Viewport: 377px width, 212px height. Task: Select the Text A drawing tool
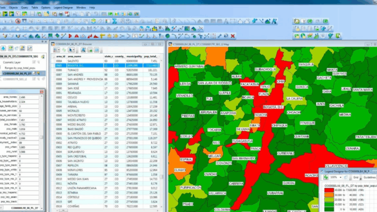[226, 22]
